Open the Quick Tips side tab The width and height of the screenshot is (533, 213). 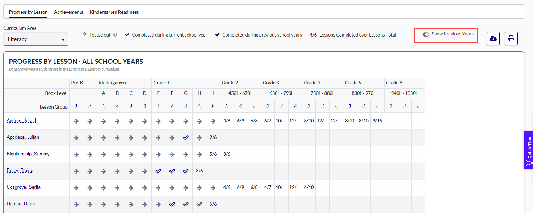528,150
